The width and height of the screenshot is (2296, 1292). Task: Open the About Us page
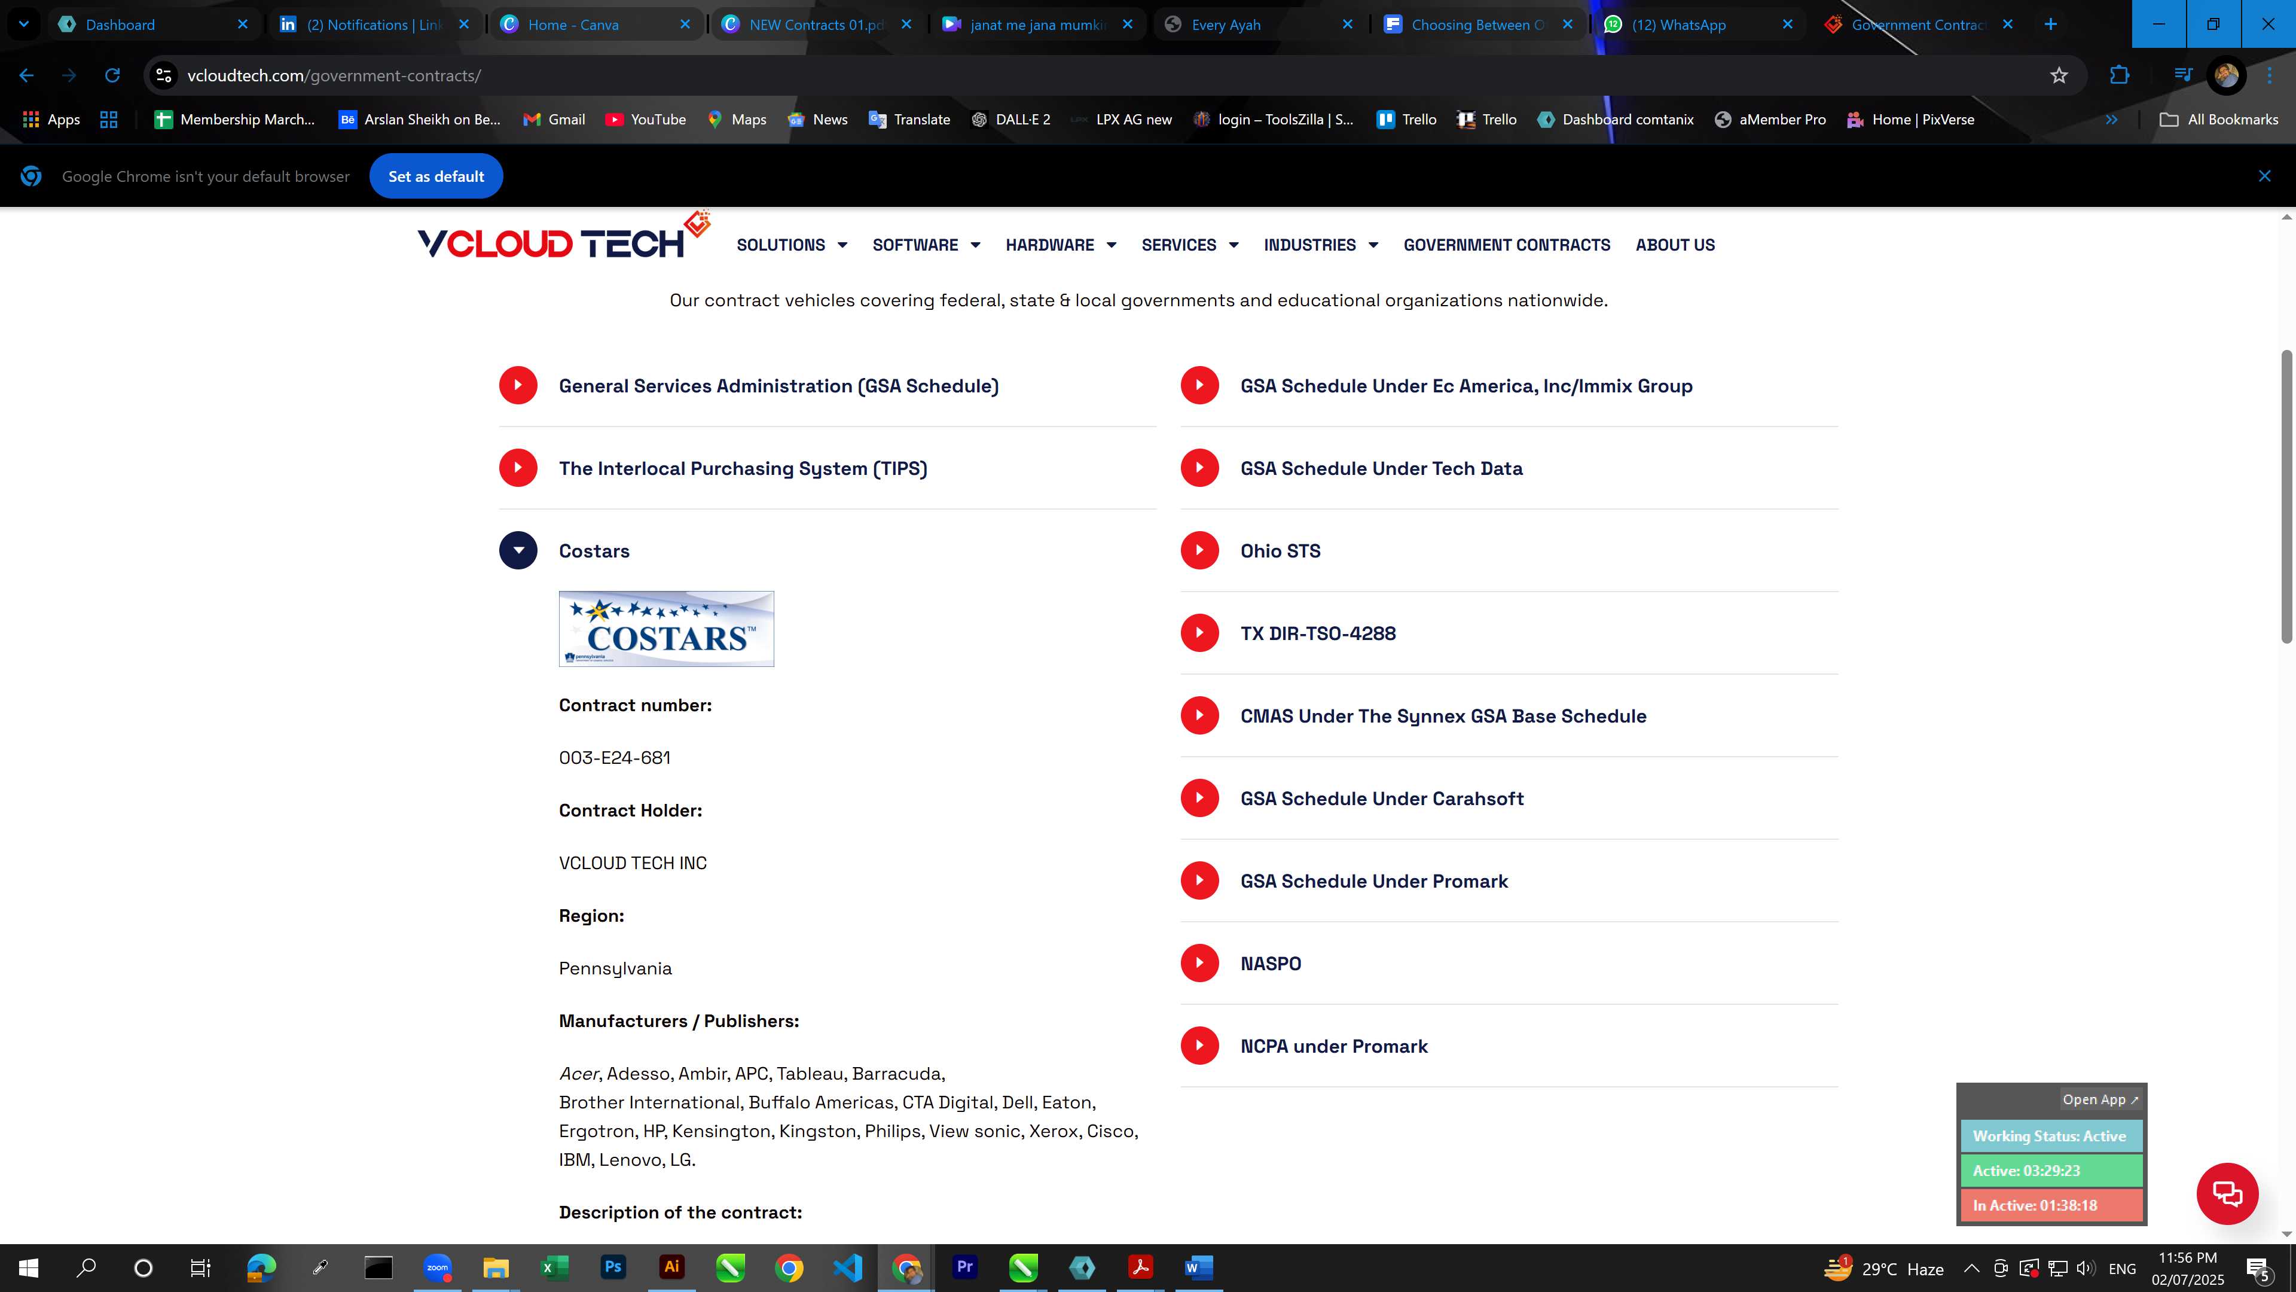(1675, 244)
